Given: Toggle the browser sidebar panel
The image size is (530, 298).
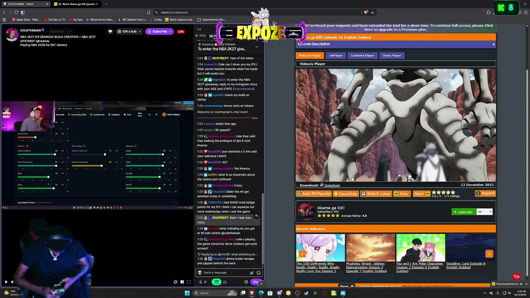Looking at the screenshot, I should 23,12.
